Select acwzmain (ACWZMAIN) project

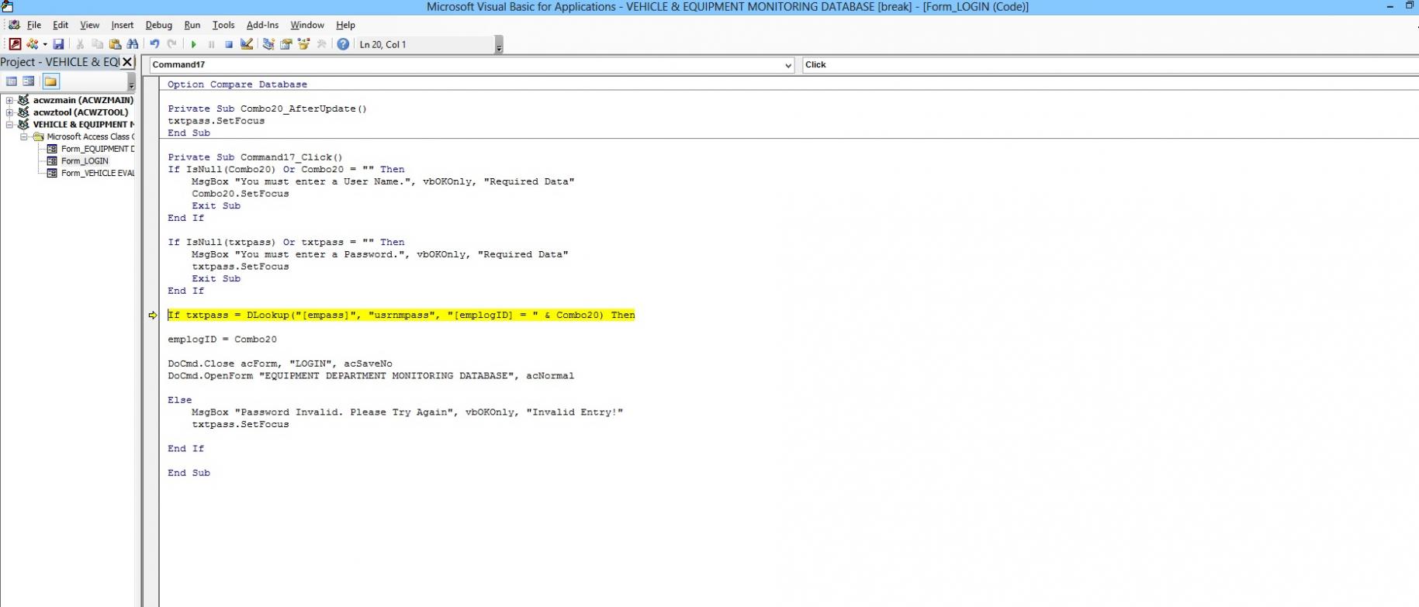[x=83, y=100]
